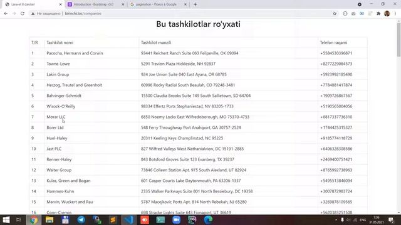The height and width of the screenshot is (225, 401).
Task: Open Task View on the taskbar
Action: tap(19, 219)
